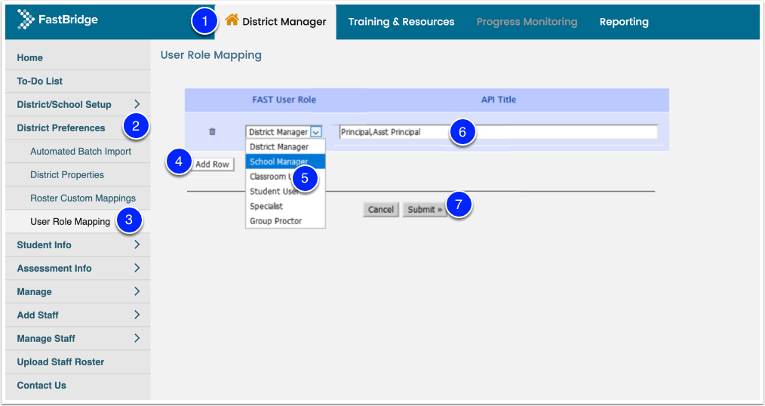Choose School Manager from dropdown list

pos(285,161)
